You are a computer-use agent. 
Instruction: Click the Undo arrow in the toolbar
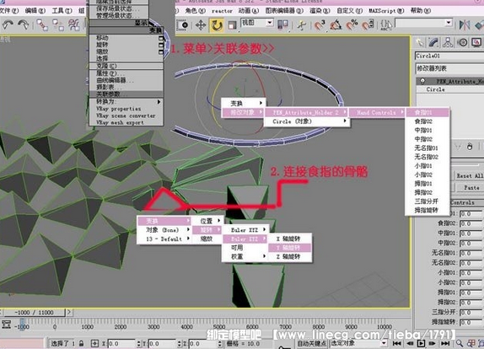tap(8, 25)
